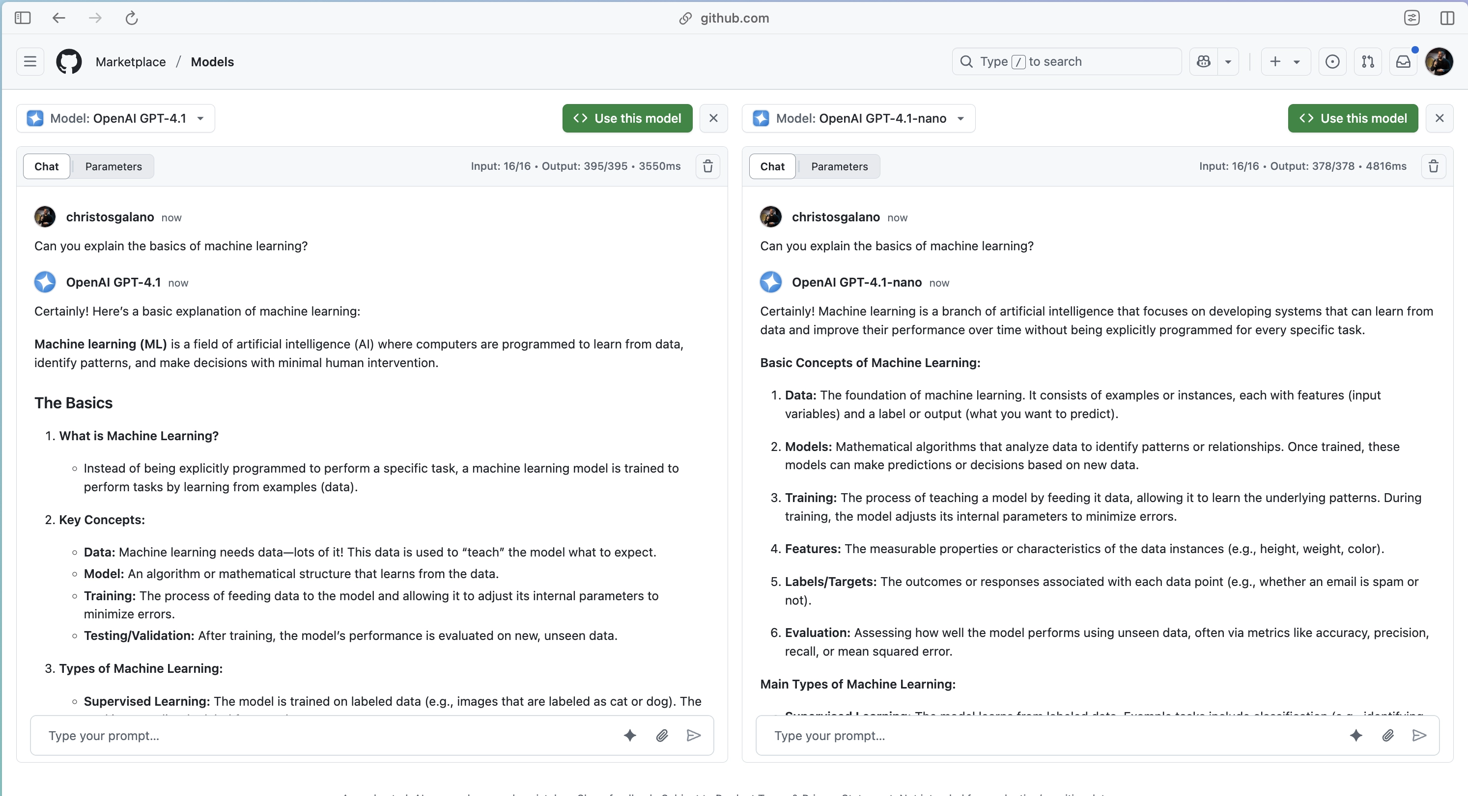The height and width of the screenshot is (796, 1468).
Task: Go back with the browser back arrow
Action: pyautogui.click(x=58, y=18)
